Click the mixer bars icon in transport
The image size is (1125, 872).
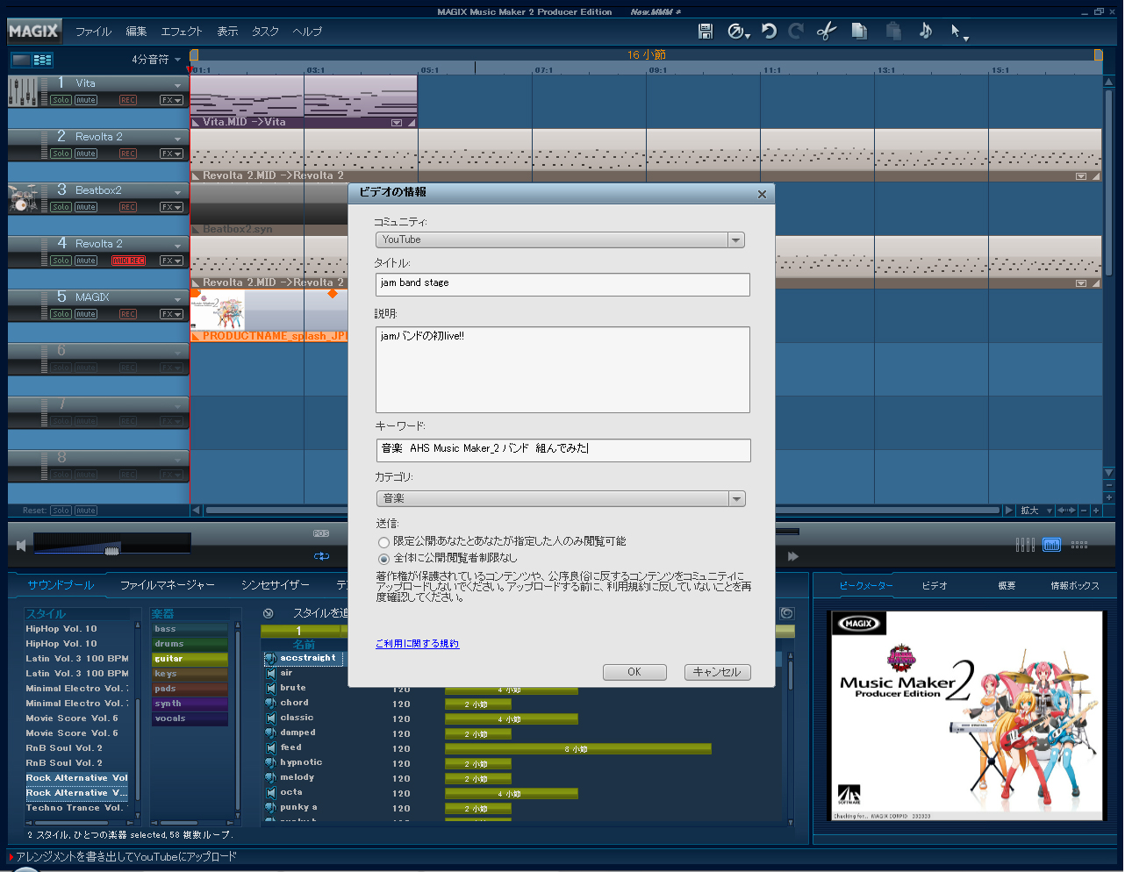click(1024, 545)
